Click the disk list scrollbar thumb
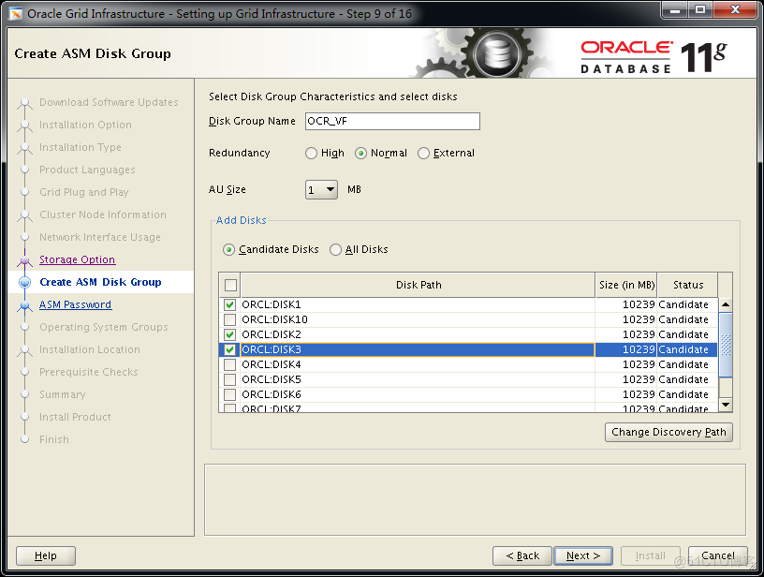 [x=726, y=345]
